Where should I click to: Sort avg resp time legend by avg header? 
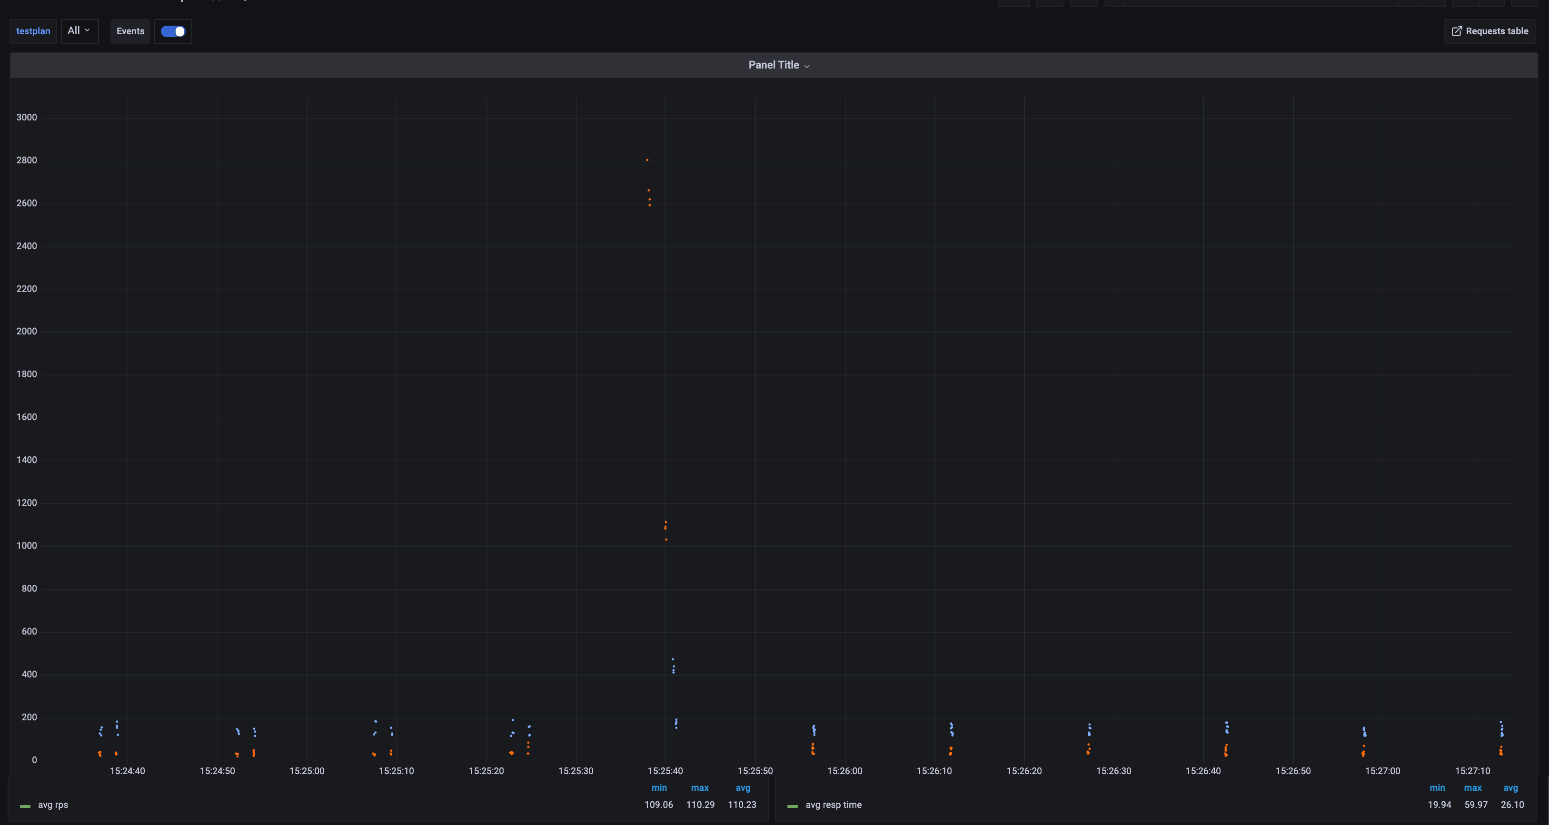pyautogui.click(x=1510, y=788)
